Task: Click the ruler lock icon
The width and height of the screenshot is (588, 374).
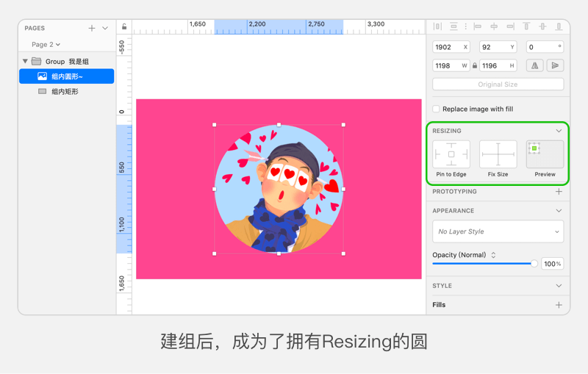Action: click(x=124, y=27)
